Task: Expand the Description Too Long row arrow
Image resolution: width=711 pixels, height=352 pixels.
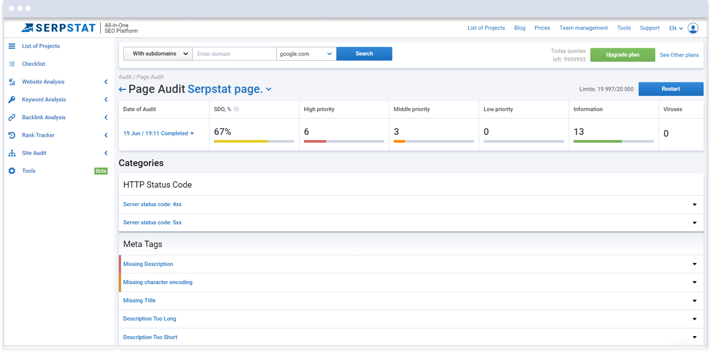Action: tap(695, 319)
